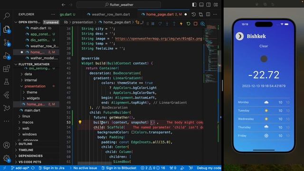Show additional activity bar views
304x171 pixels.
point(7,121)
